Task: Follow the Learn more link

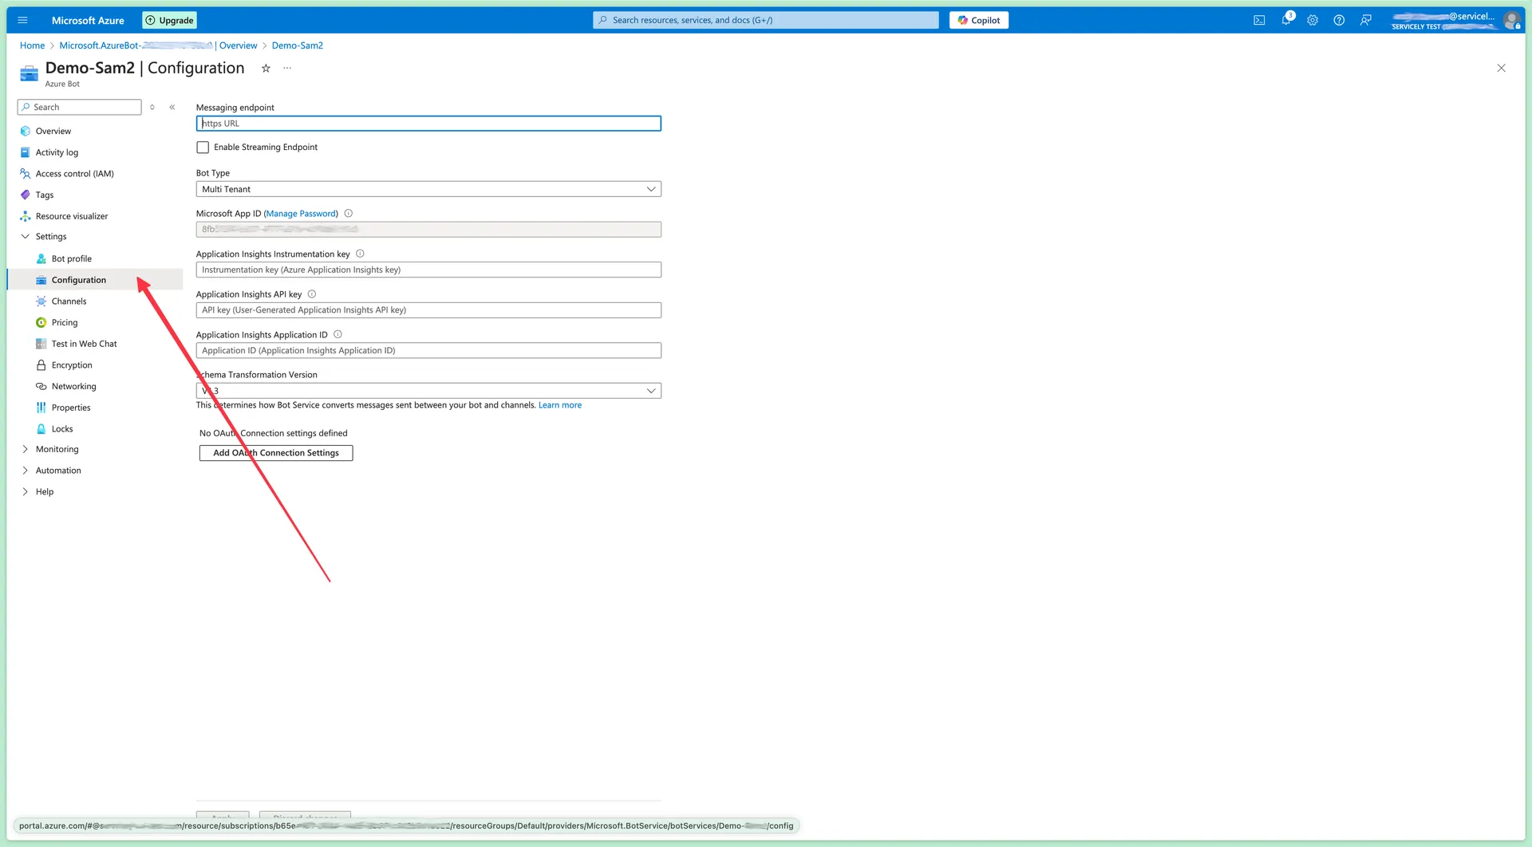Action: [560, 405]
